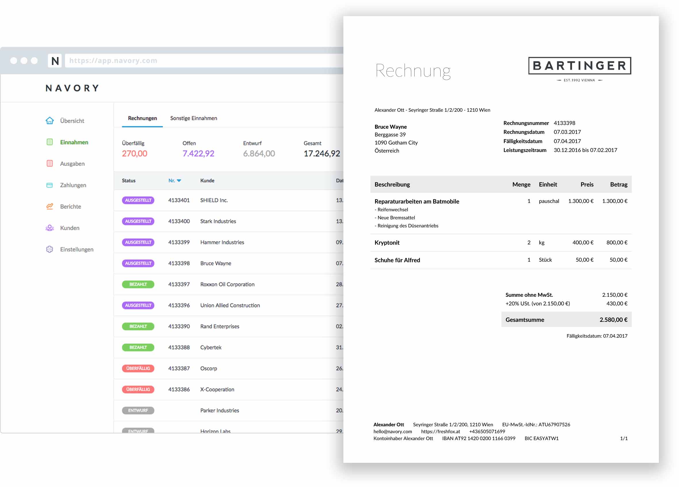The image size is (679, 487).
Task: Open Stark Industries invoice row
Action: coord(218,221)
